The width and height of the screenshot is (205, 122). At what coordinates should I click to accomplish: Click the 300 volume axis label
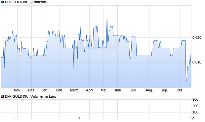(x=195, y=100)
